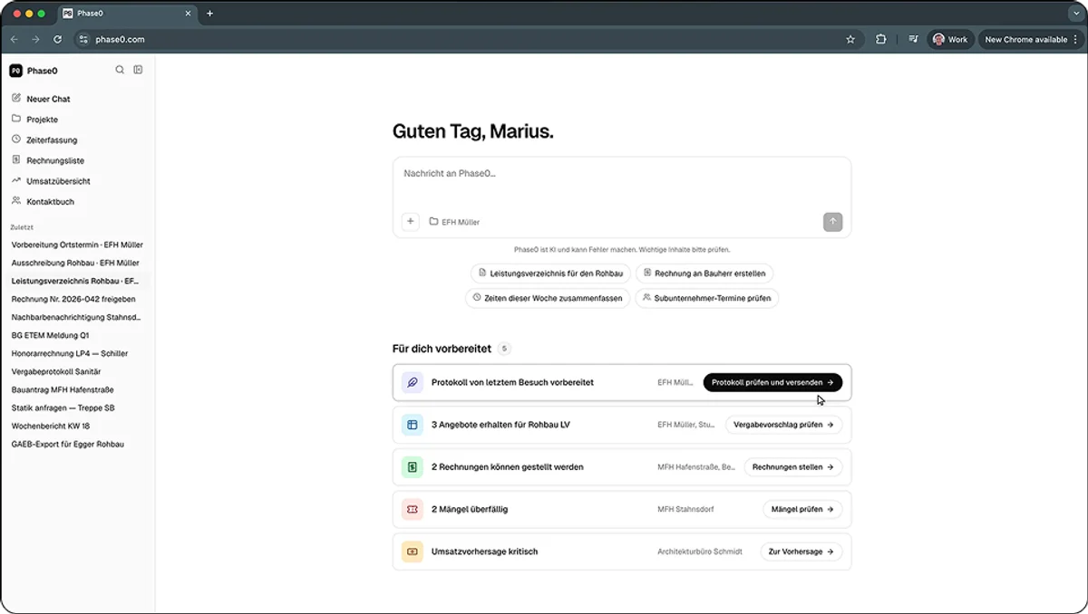Click the site info icon in address bar
Image resolution: width=1088 pixels, height=614 pixels.
(x=83, y=39)
